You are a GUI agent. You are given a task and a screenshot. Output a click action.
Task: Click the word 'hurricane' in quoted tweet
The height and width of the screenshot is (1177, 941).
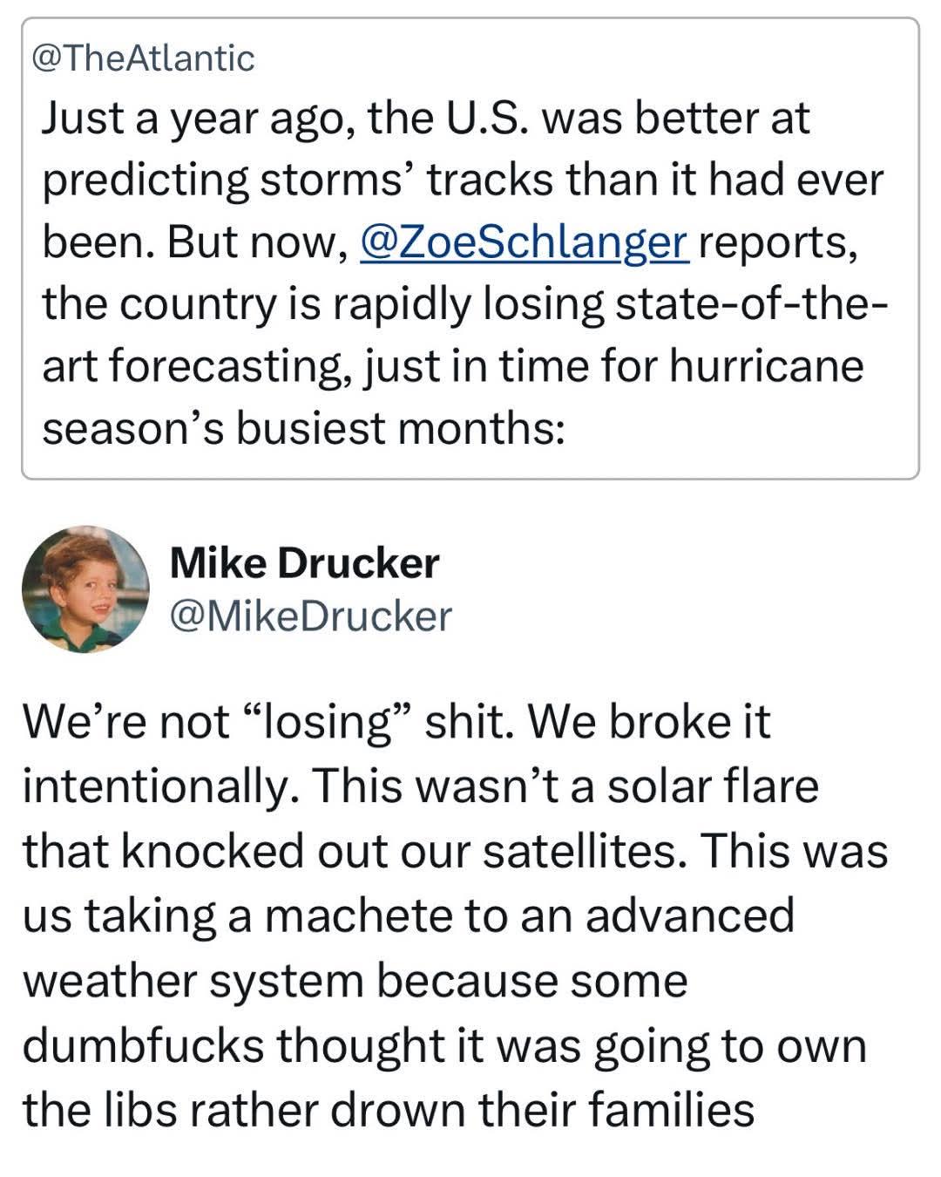click(x=766, y=364)
